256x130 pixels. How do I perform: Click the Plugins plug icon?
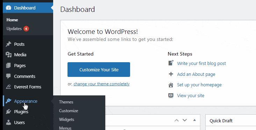coord(8,111)
